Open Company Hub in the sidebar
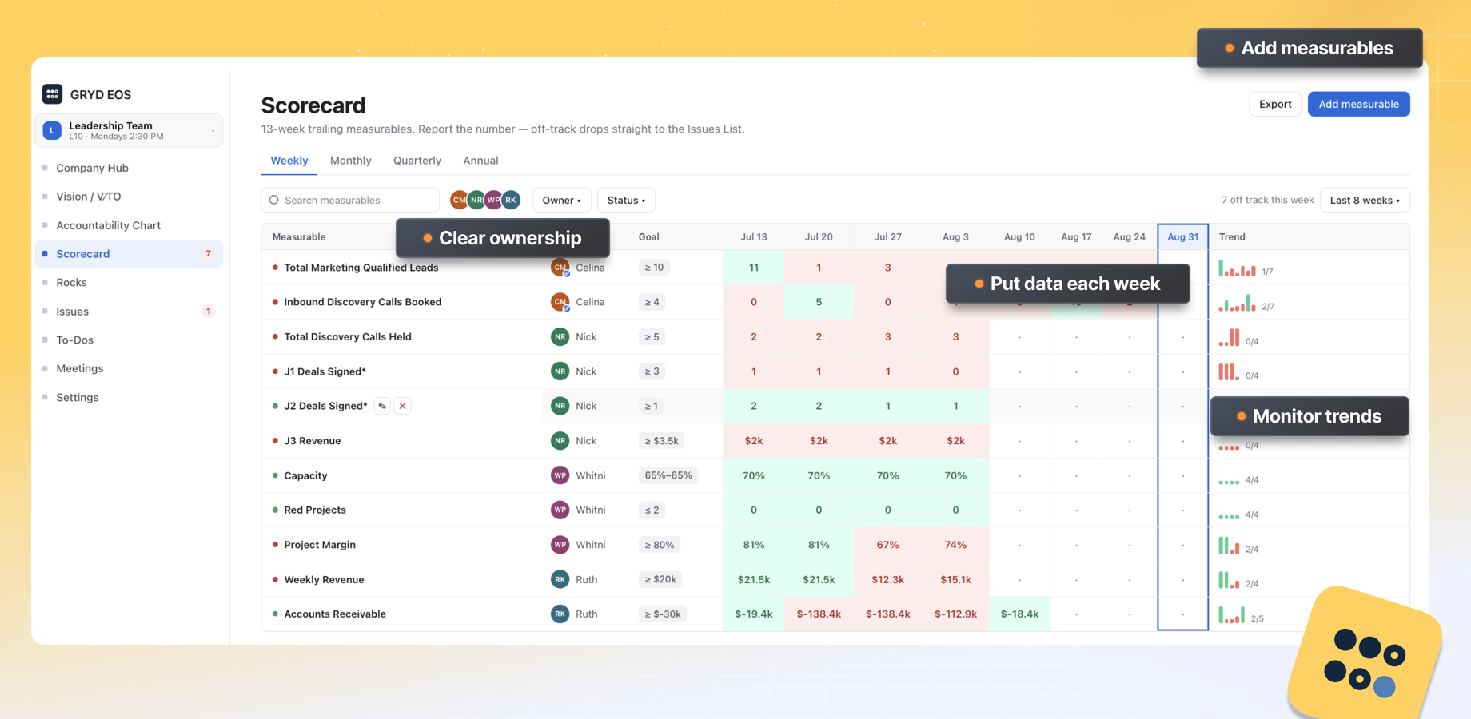 coord(129,168)
